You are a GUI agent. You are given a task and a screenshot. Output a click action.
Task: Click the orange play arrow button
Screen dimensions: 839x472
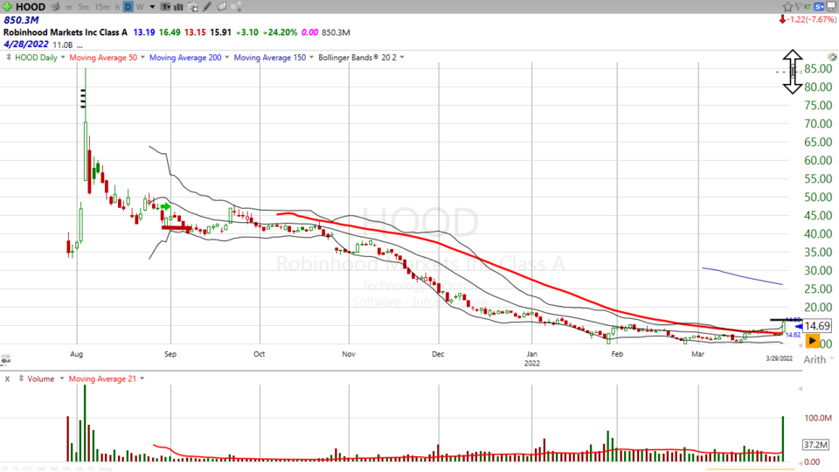point(813,340)
